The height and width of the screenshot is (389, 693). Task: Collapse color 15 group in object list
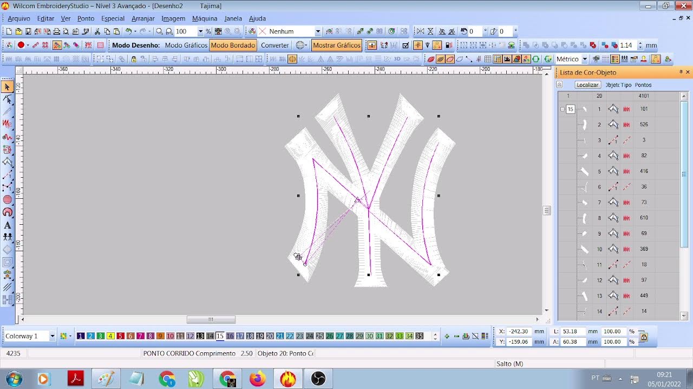[562, 109]
